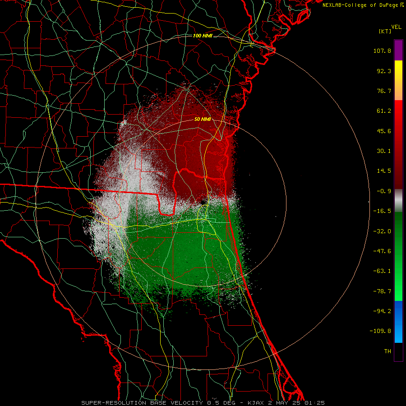
Task: Click the -32.0 legend value
Action: click(382, 231)
